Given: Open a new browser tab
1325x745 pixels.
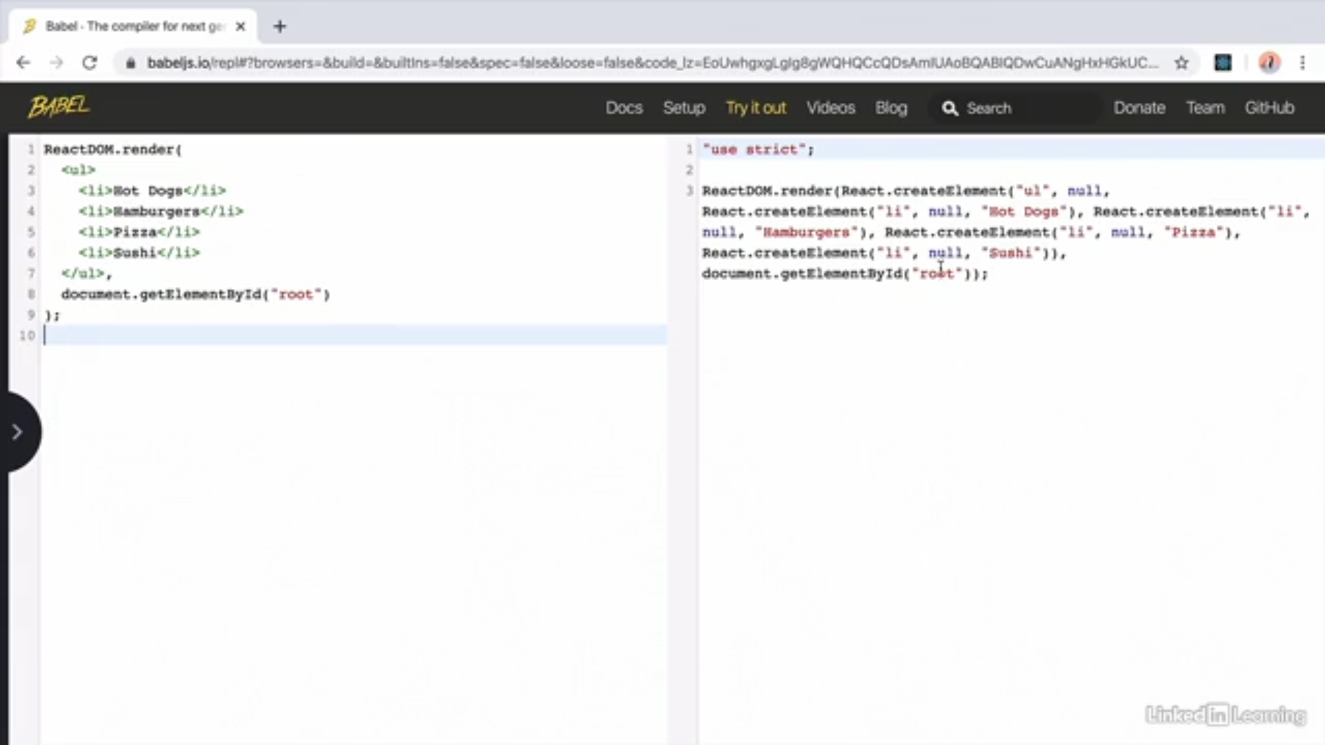Looking at the screenshot, I should point(279,26).
